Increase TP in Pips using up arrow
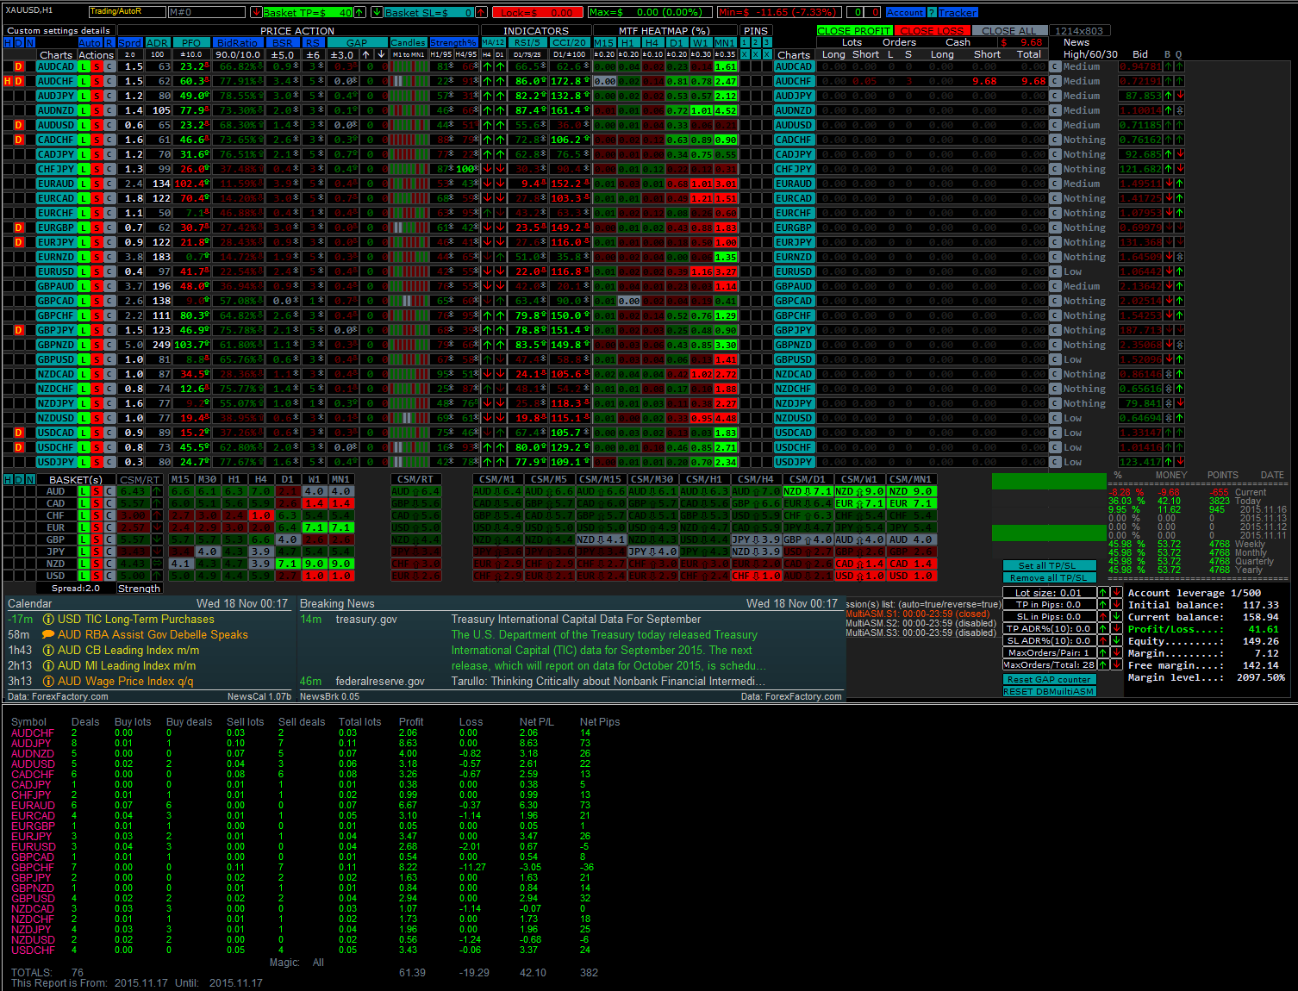The width and height of the screenshot is (1298, 991). click(1103, 605)
